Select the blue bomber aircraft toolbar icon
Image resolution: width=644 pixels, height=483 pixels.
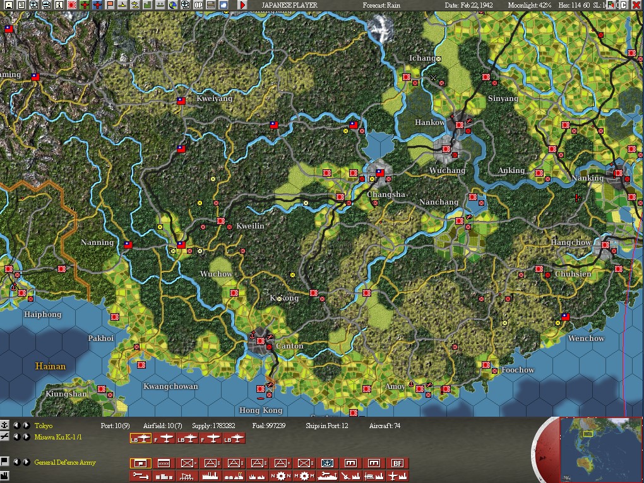coord(97,5)
